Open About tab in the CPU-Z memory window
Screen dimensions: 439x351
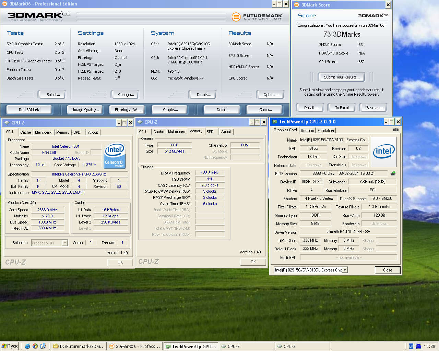point(226,132)
